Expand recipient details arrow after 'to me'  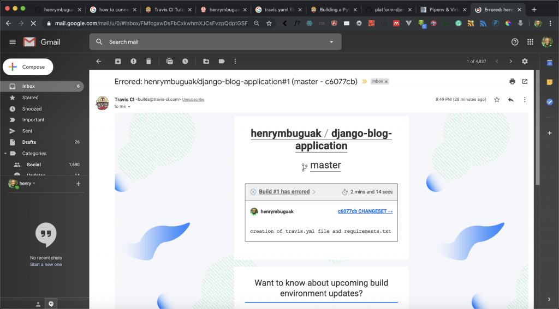coord(129,107)
